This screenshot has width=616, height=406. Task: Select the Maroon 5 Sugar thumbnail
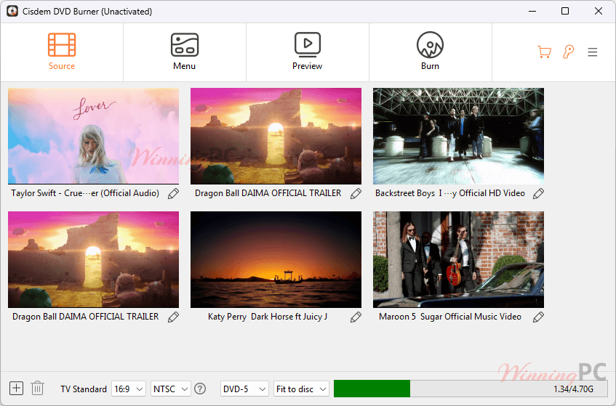458,259
